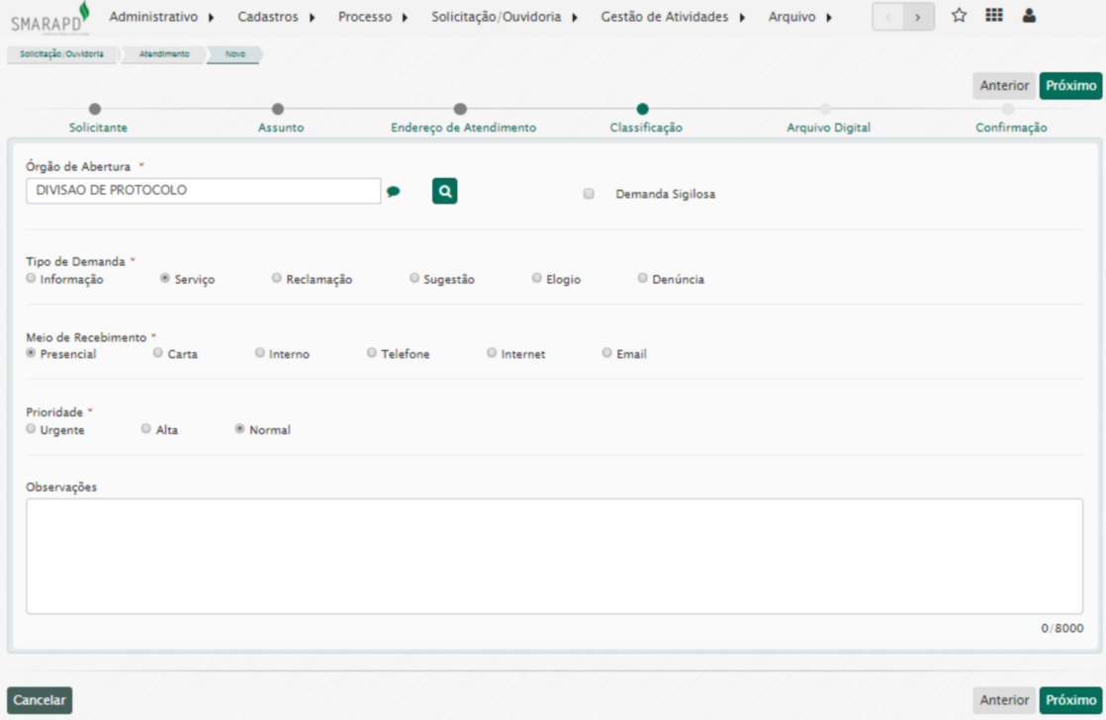Enable the Demanda Sigilosa checkbox

tap(589, 194)
